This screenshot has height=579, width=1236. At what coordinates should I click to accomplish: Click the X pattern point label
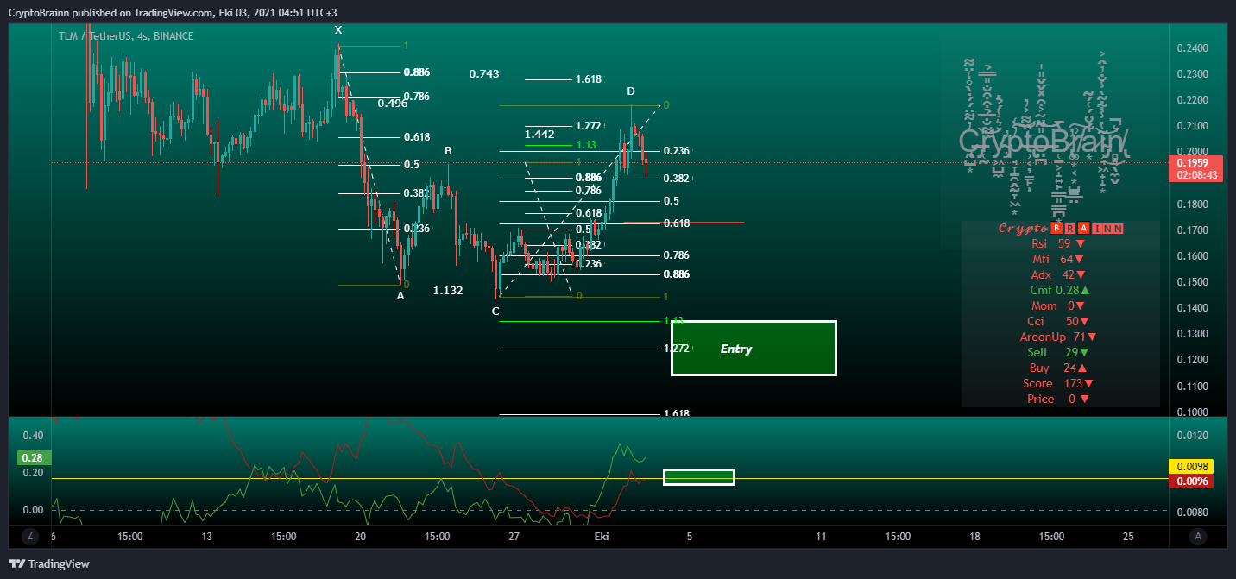338,30
